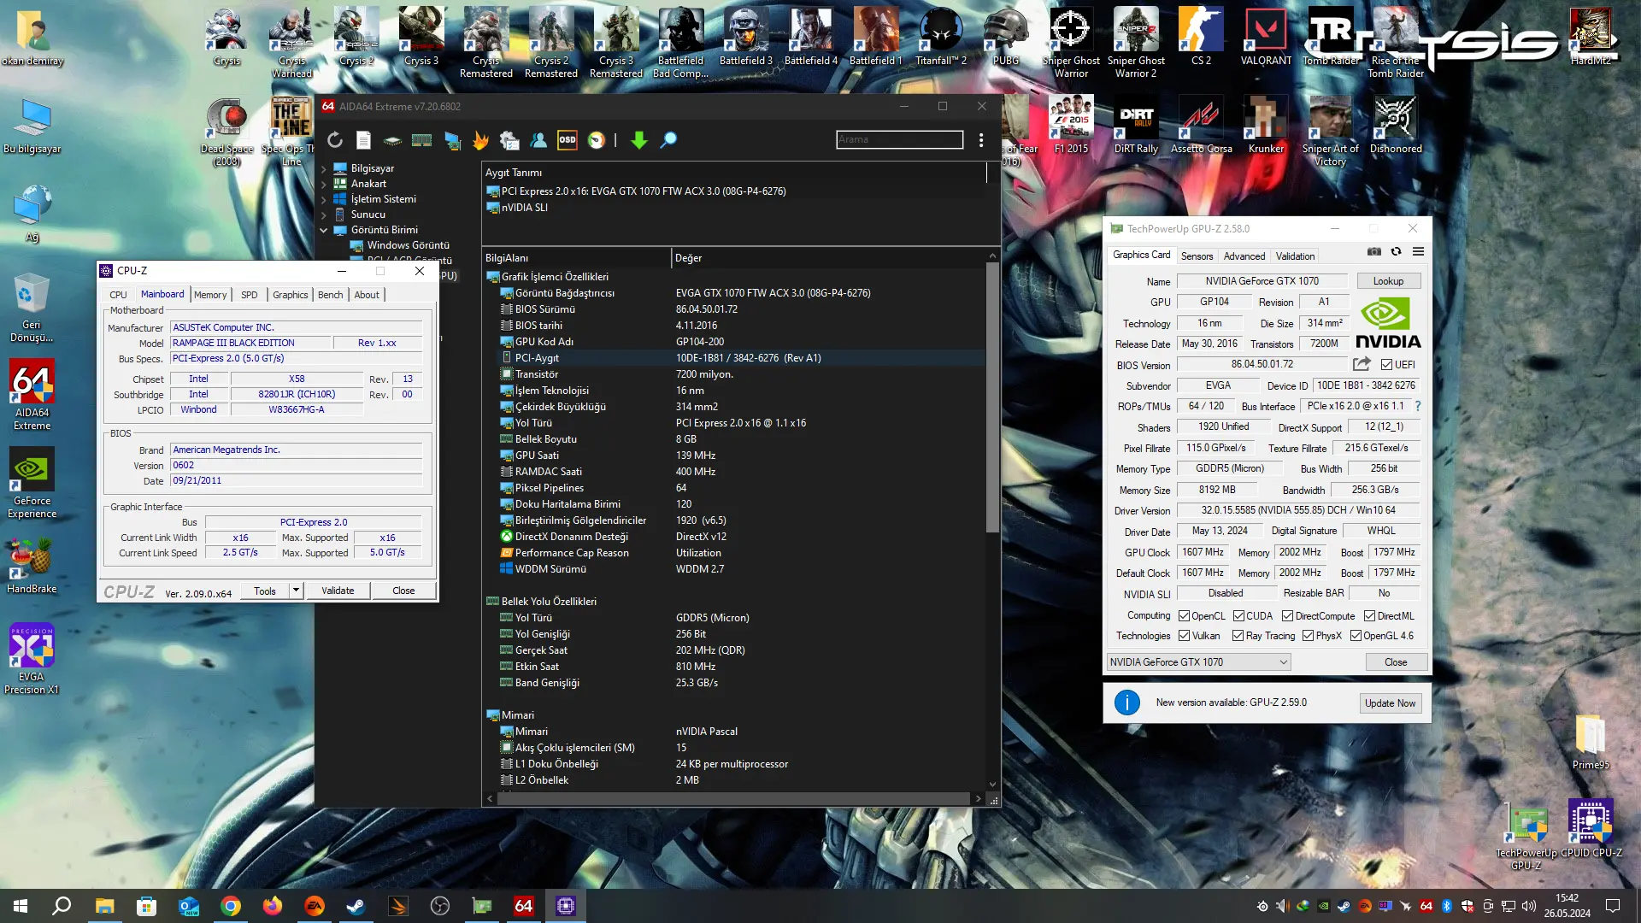
Task: Click the PCI-Aygıt row in AIDA64
Action: point(734,358)
